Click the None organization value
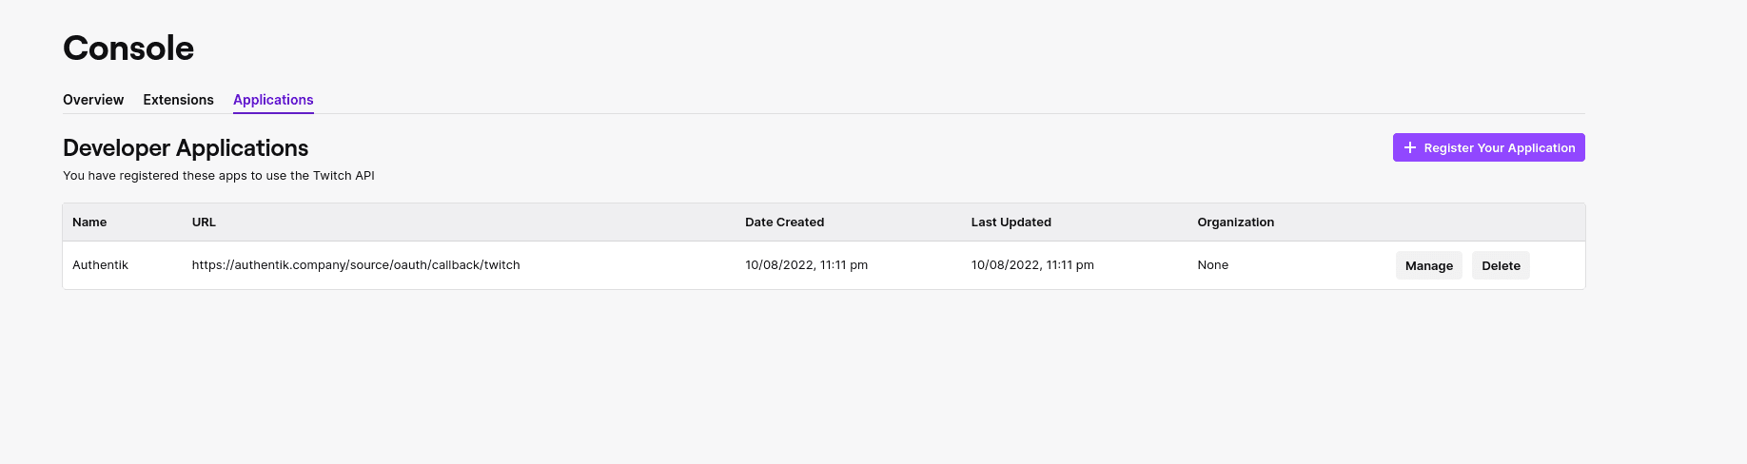The image size is (1747, 464). click(1212, 265)
